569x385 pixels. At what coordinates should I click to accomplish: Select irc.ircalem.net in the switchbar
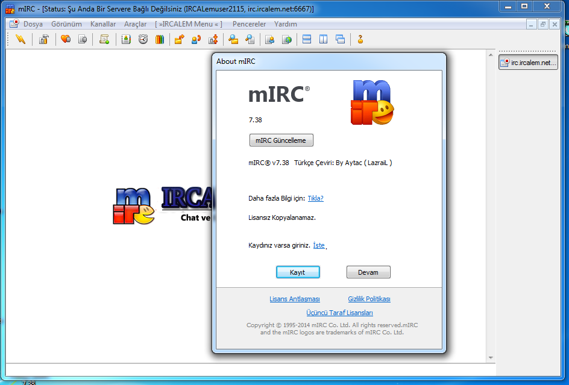click(x=529, y=63)
